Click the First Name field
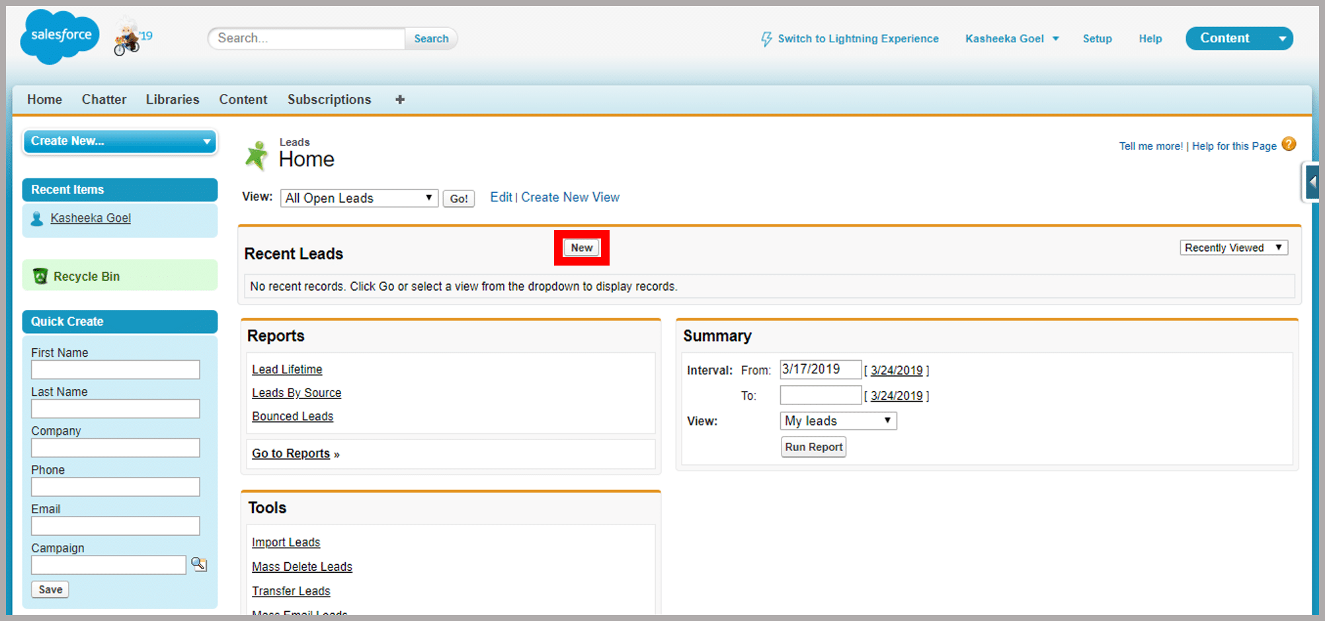Screen dimensions: 1325x621 (x=116, y=370)
